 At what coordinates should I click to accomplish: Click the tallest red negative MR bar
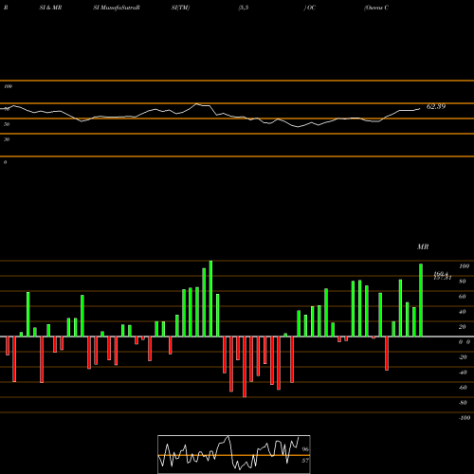click(x=245, y=367)
